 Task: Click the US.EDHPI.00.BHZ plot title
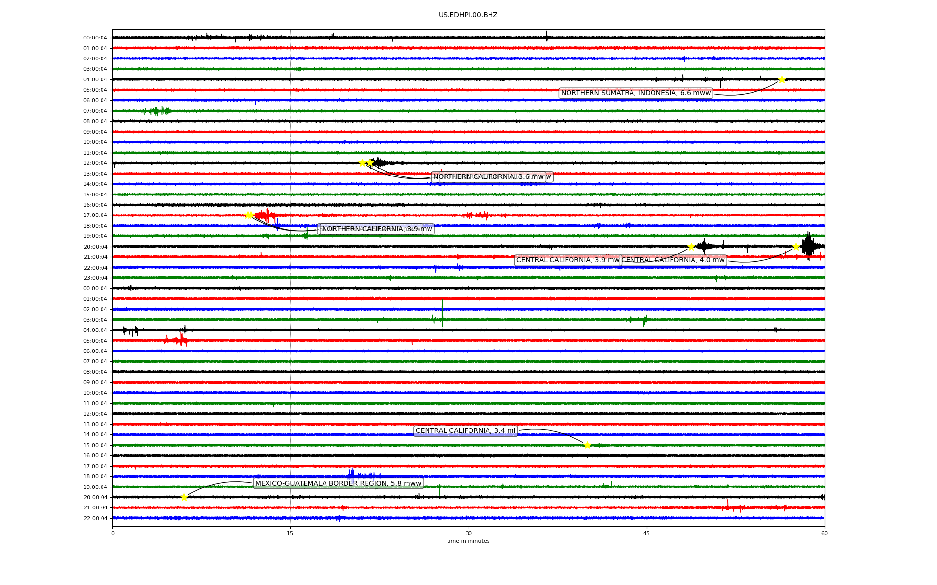tap(468, 15)
